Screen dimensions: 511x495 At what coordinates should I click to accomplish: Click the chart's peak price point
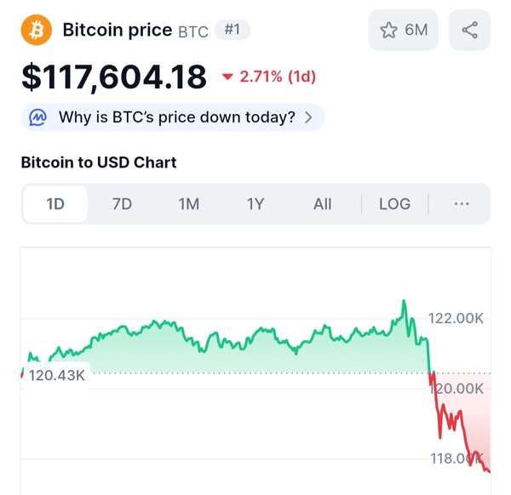[404, 301]
